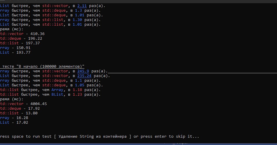277x145 pixels.
Task: Click the heading "В начало (100000 элементов)"
Action: click(x=50, y=67)
